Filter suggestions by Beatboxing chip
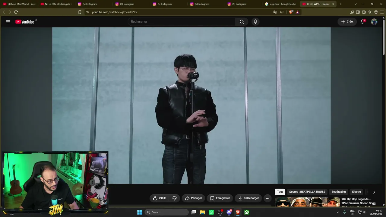 pyautogui.click(x=339, y=192)
